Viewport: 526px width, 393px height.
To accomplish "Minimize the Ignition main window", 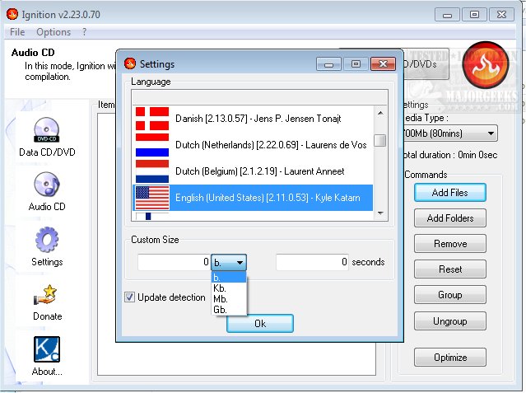I will coord(447,15).
